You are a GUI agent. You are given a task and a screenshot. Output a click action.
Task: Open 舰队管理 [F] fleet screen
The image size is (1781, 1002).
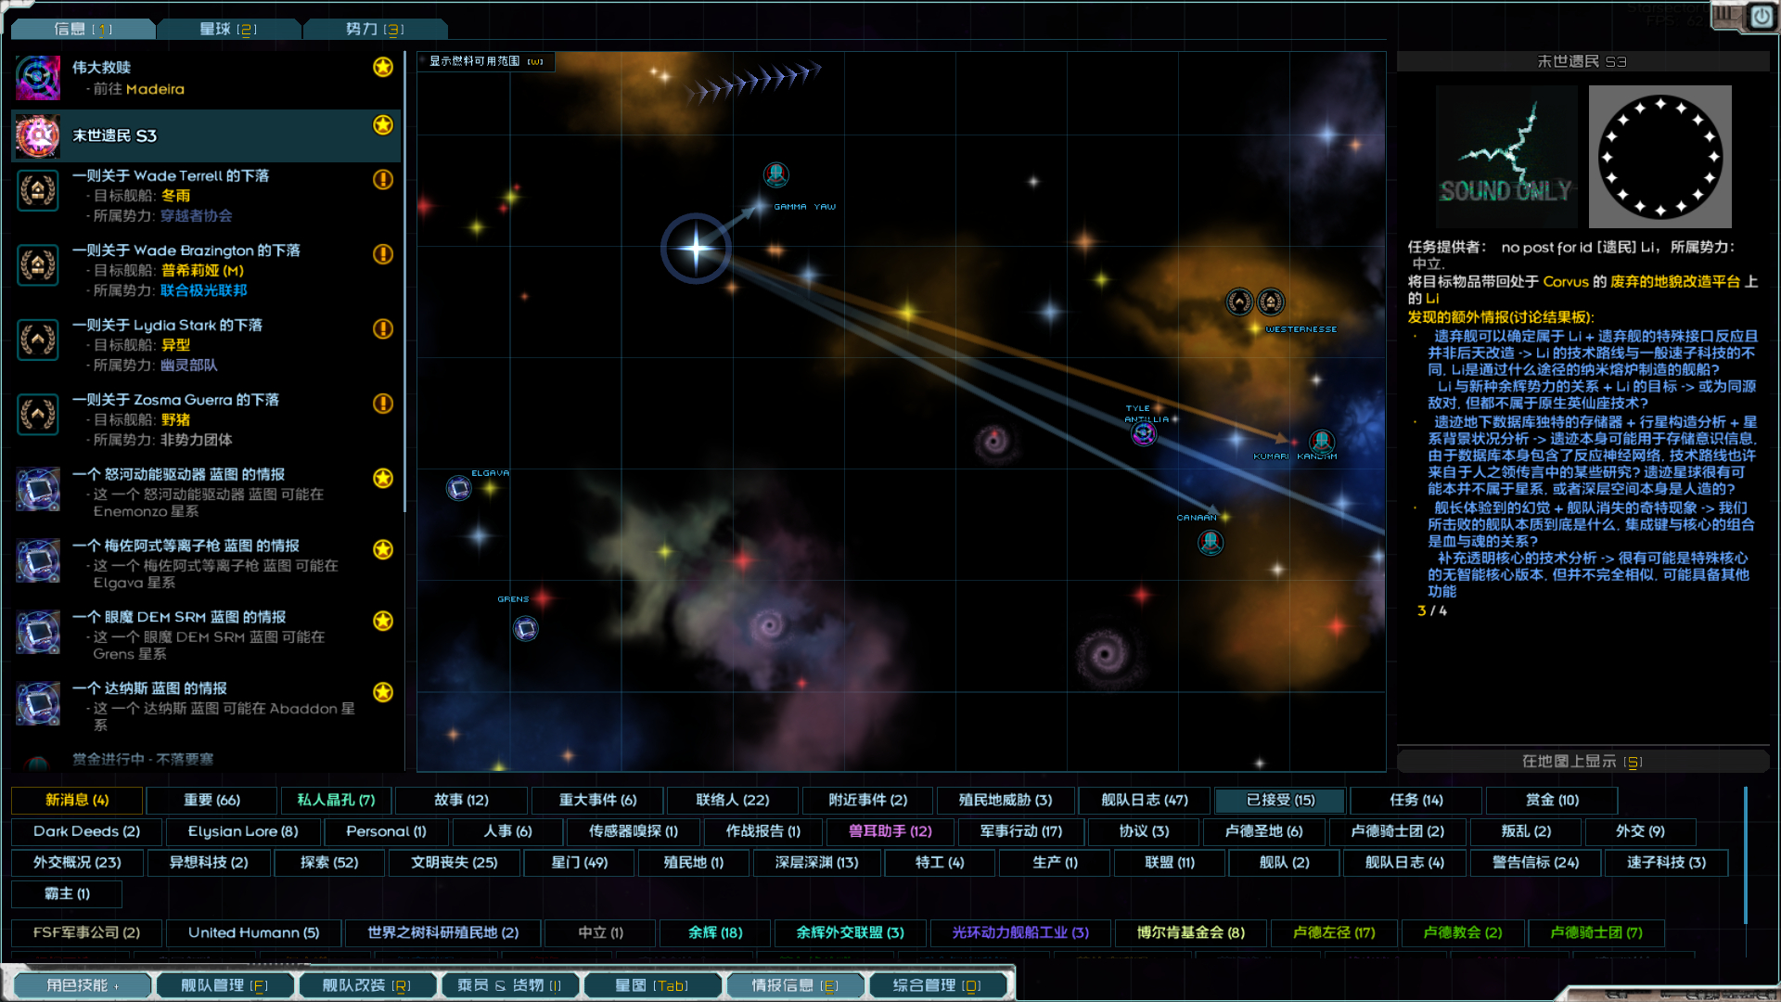pyautogui.click(x=224, y=985)
